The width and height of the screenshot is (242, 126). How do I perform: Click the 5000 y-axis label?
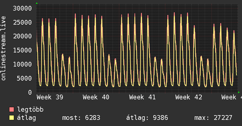24,78
